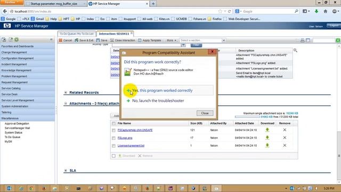Click the toolbar search input field
The width and height of the screenshot is (341, 192).
323,41
